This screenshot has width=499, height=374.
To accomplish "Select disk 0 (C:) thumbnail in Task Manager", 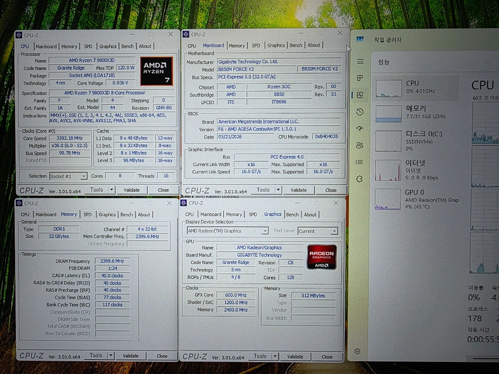I will point(388,141).
